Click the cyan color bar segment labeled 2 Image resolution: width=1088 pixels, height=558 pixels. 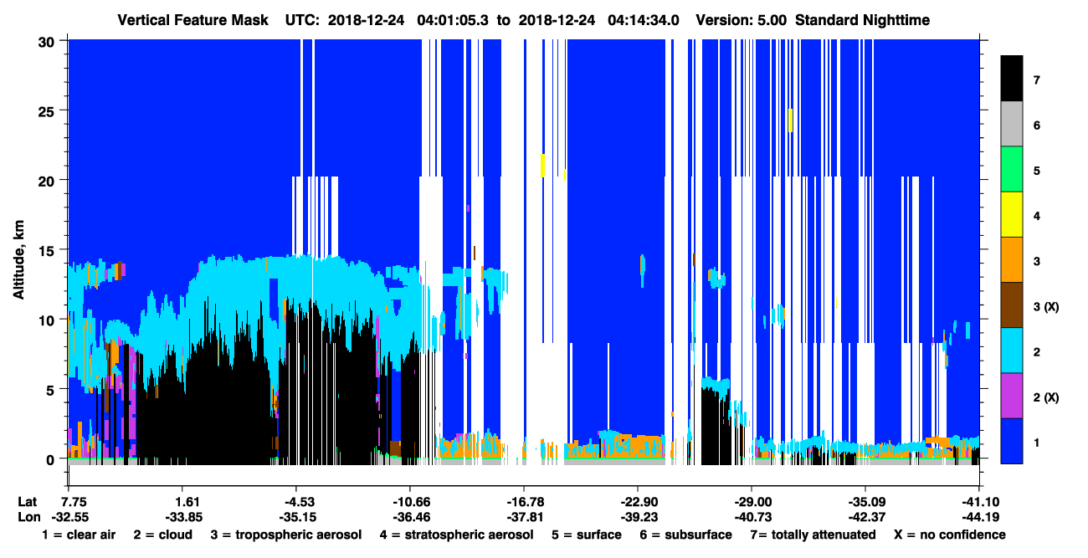tap(1012, 351)
